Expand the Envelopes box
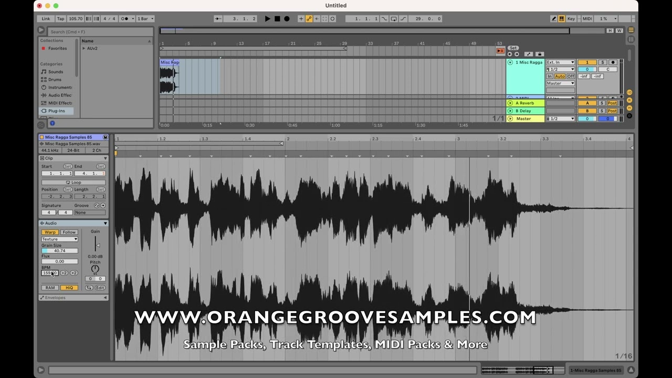Image resolution: width=672 pixels, height=378 pixels. click(x=105, y=298)
